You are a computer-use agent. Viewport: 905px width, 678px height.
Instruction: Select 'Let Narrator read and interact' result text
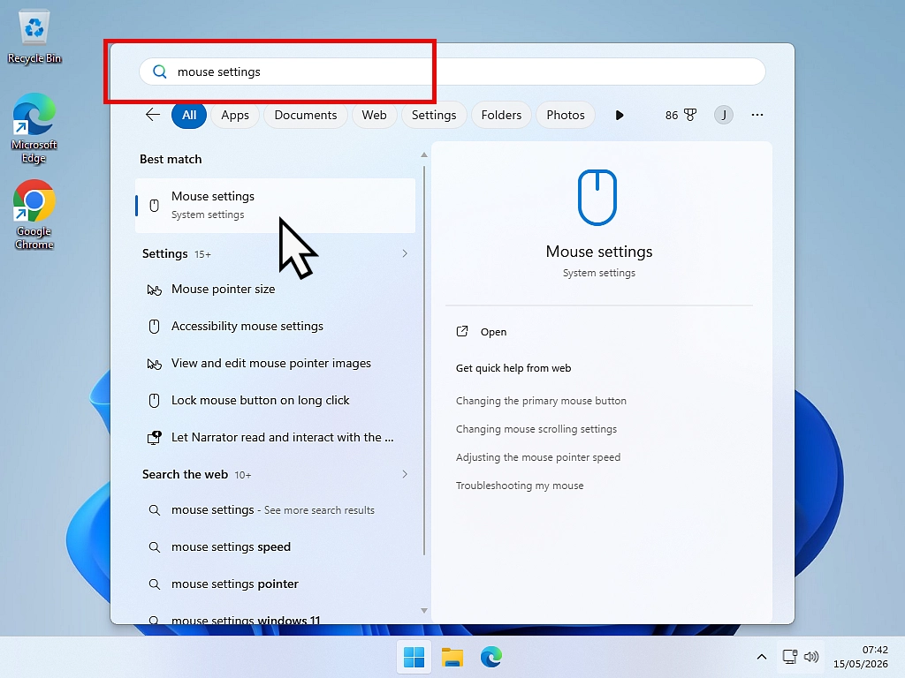point(282,437)
